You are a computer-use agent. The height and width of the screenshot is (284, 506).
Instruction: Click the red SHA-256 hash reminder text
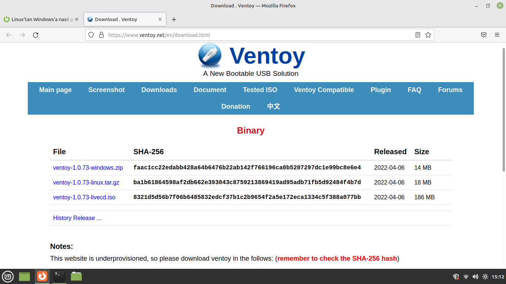click(337, 258)
